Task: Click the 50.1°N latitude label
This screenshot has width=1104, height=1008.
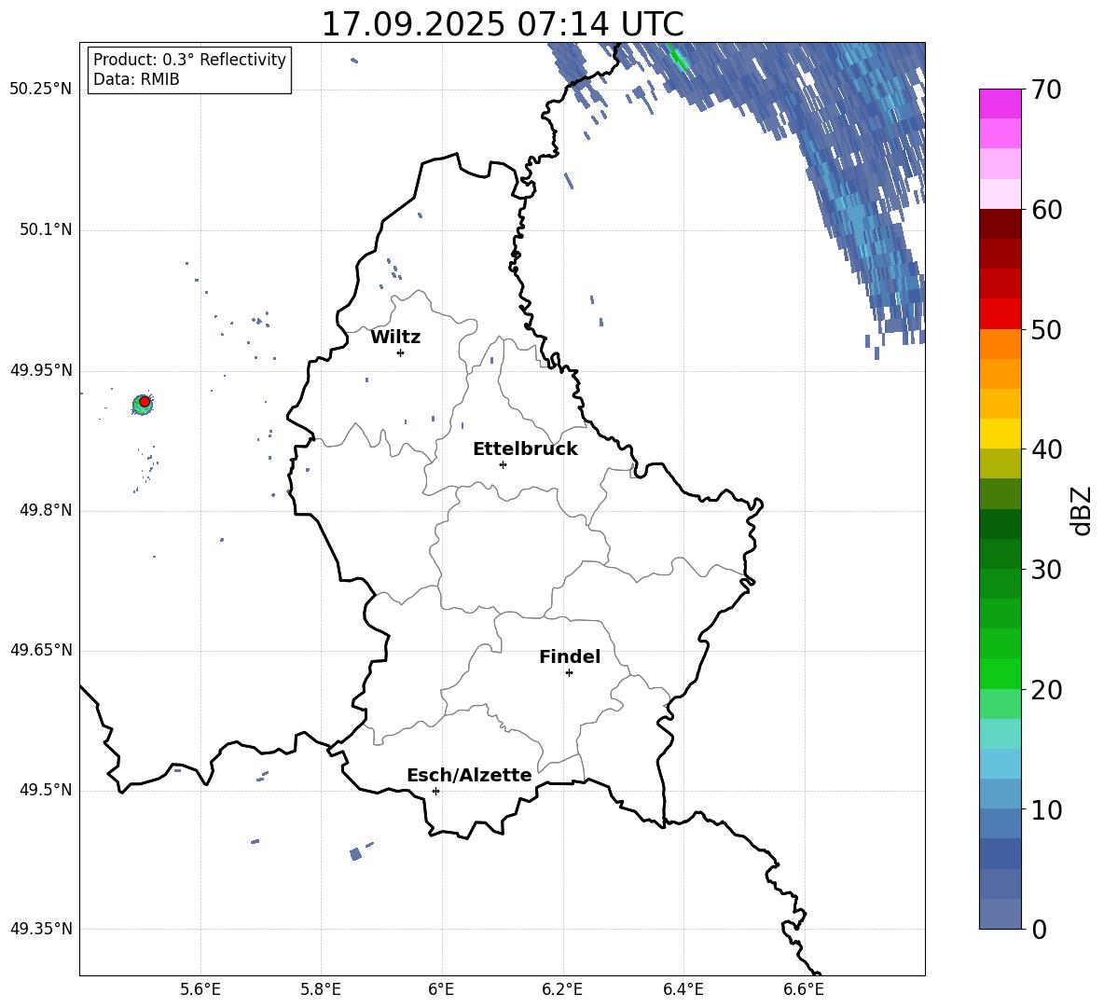Action: tap(46, 229)
